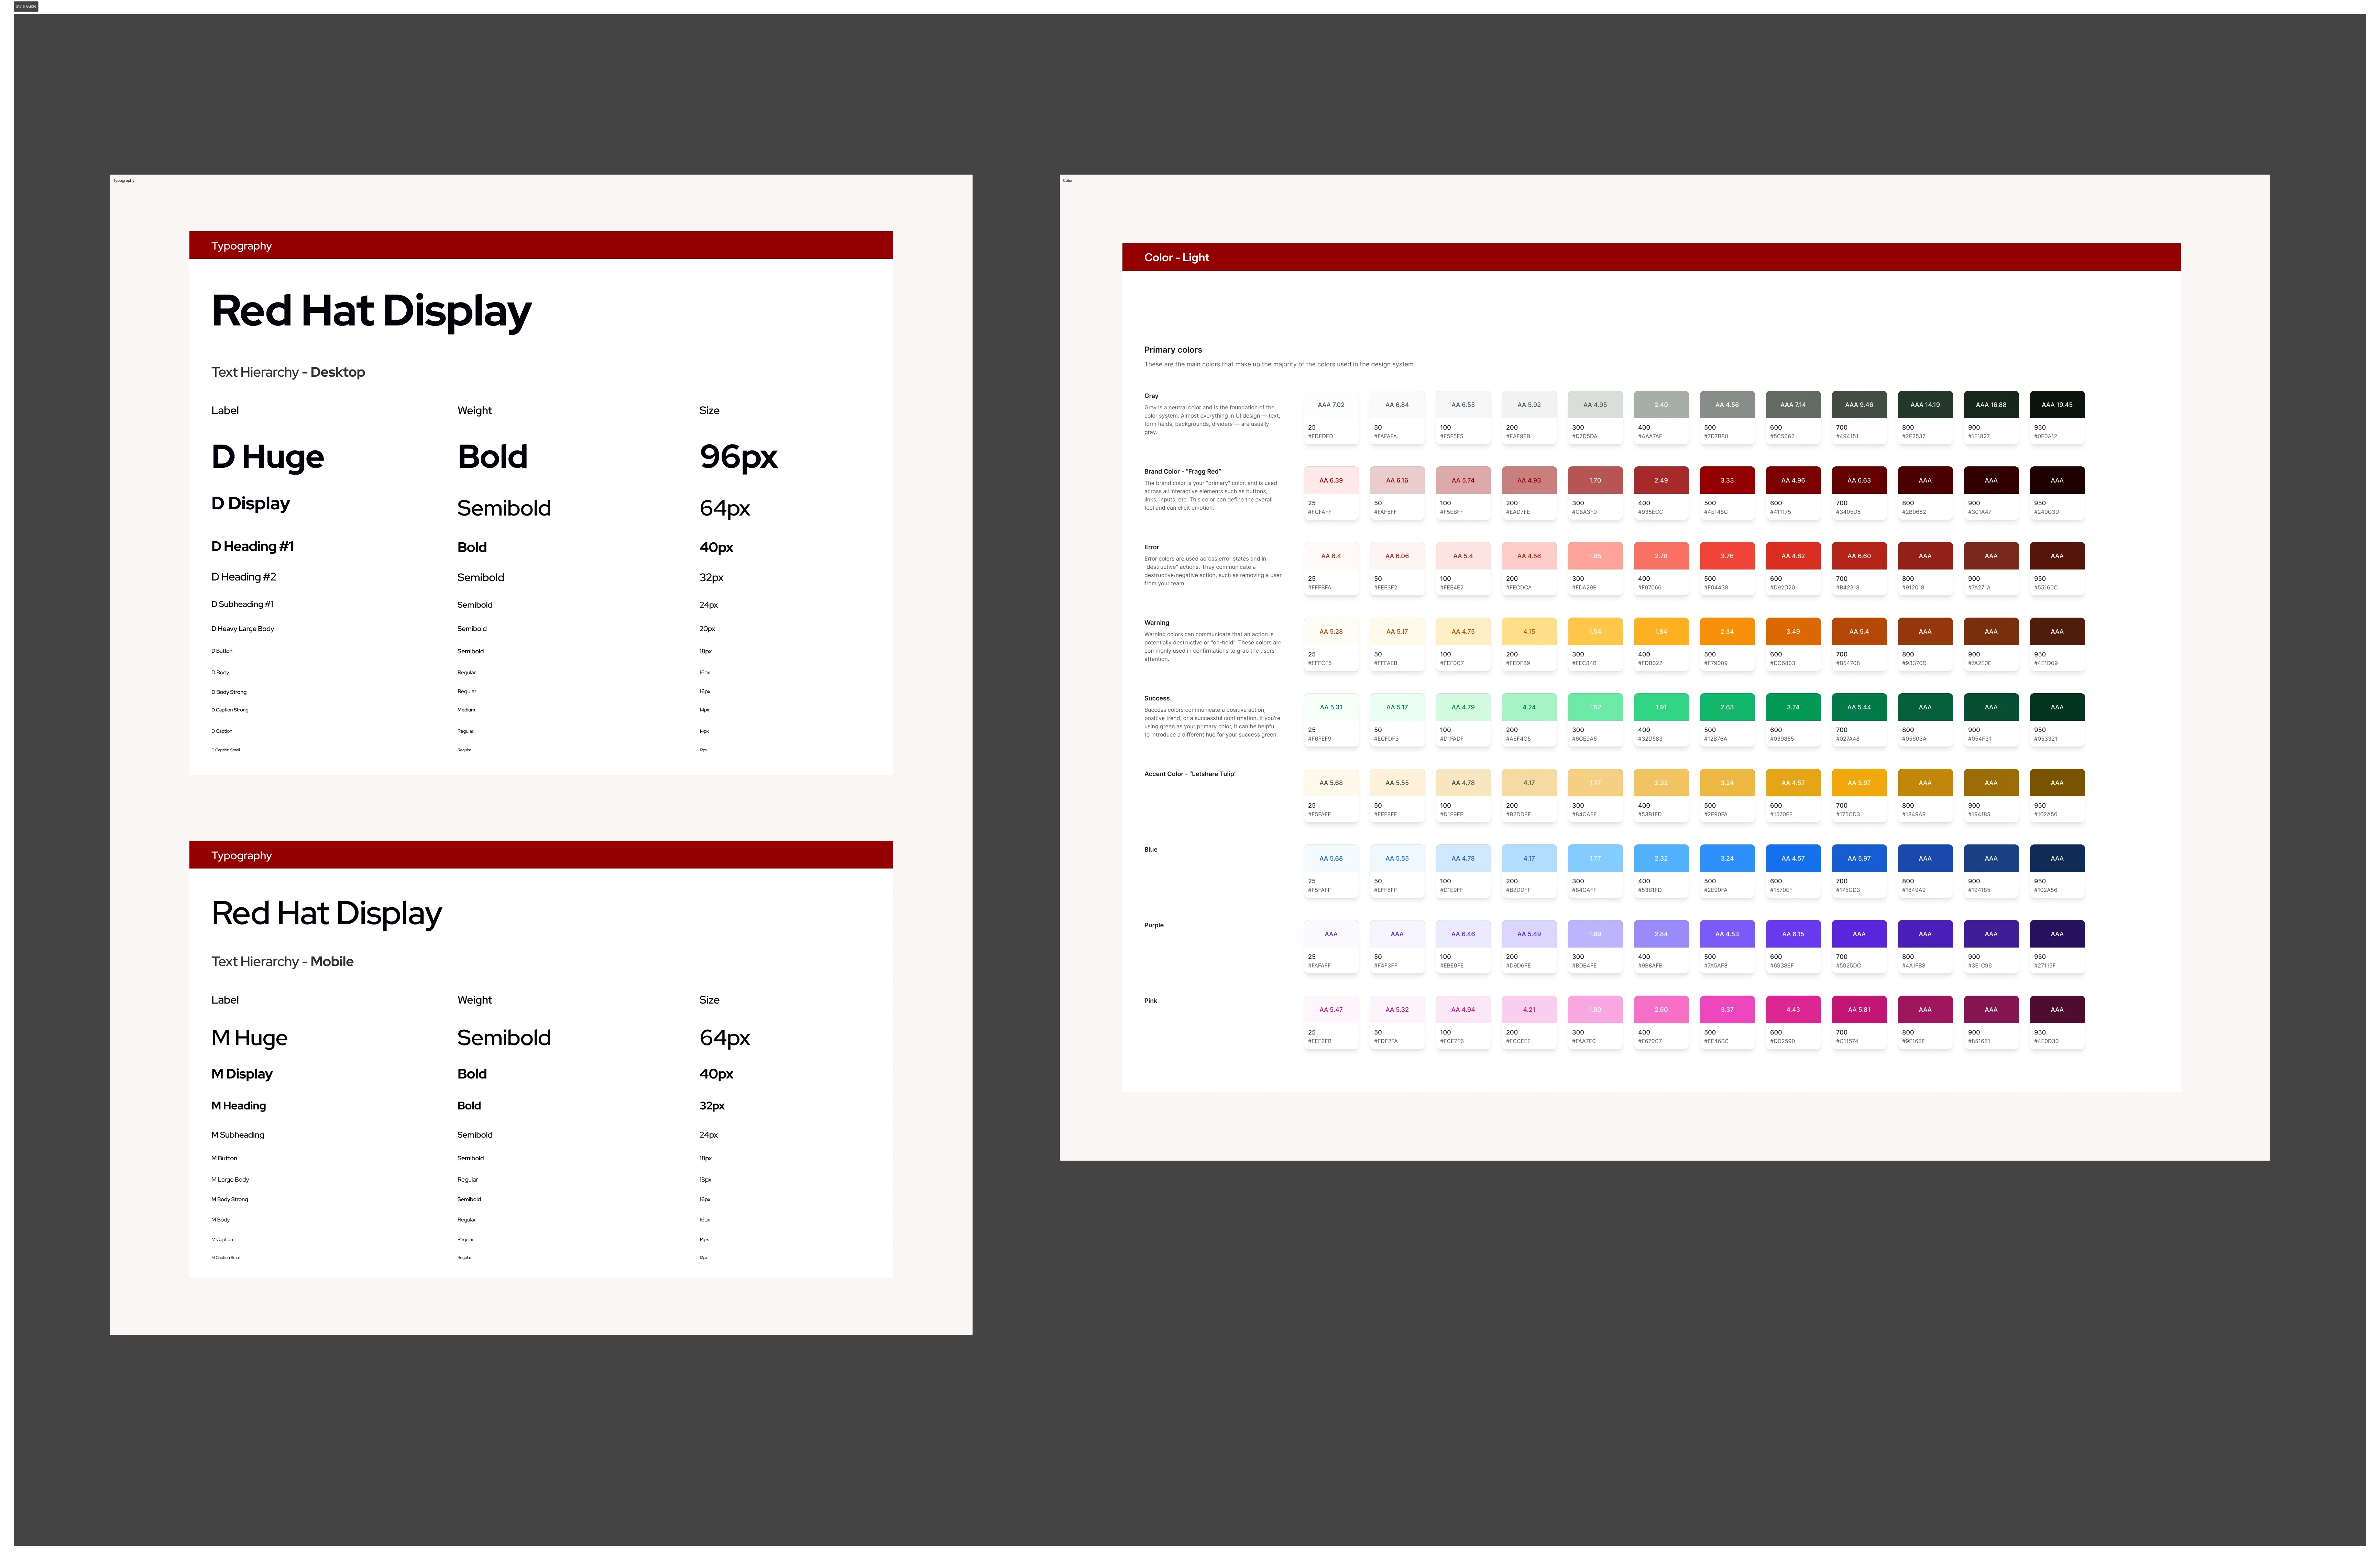Screen dimensions: 2380x1560
Task: Select the Typography frame label
Action: 124,181
